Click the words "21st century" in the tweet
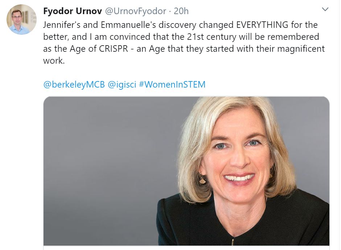The width and height of the screenshot is (341, 250). click(209, 37)
